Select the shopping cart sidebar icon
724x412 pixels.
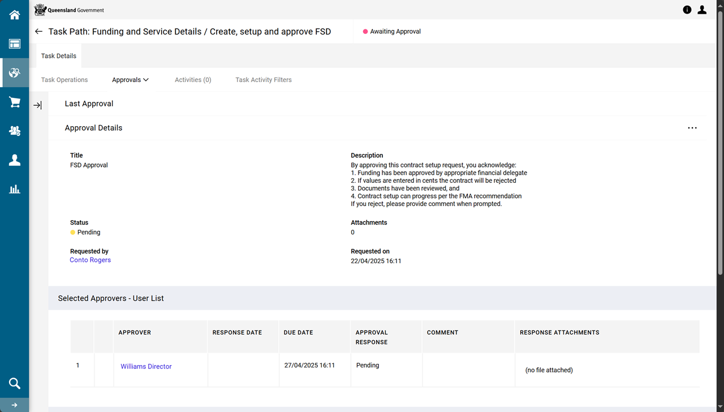[x=14, y=102]
